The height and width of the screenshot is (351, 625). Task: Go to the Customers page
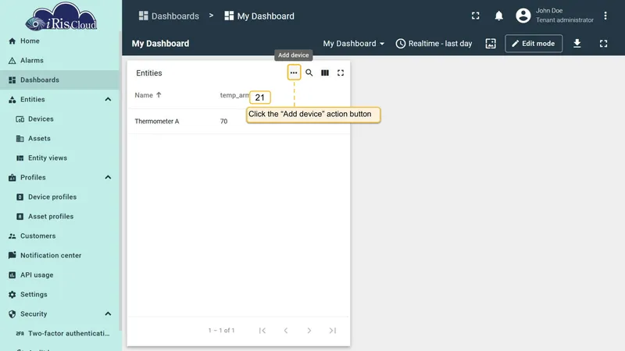[x=60, y=236]
